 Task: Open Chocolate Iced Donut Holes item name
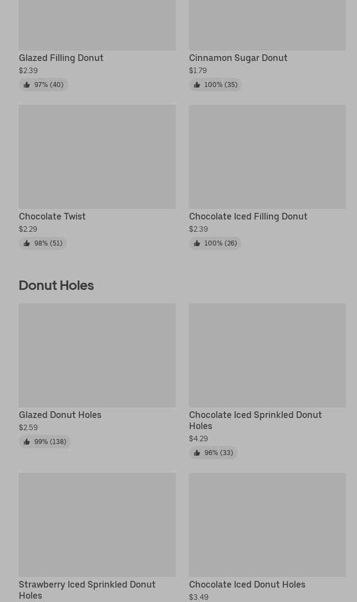click(x=247, y=584)
